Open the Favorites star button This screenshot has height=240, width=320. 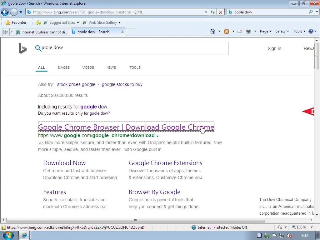16,22
